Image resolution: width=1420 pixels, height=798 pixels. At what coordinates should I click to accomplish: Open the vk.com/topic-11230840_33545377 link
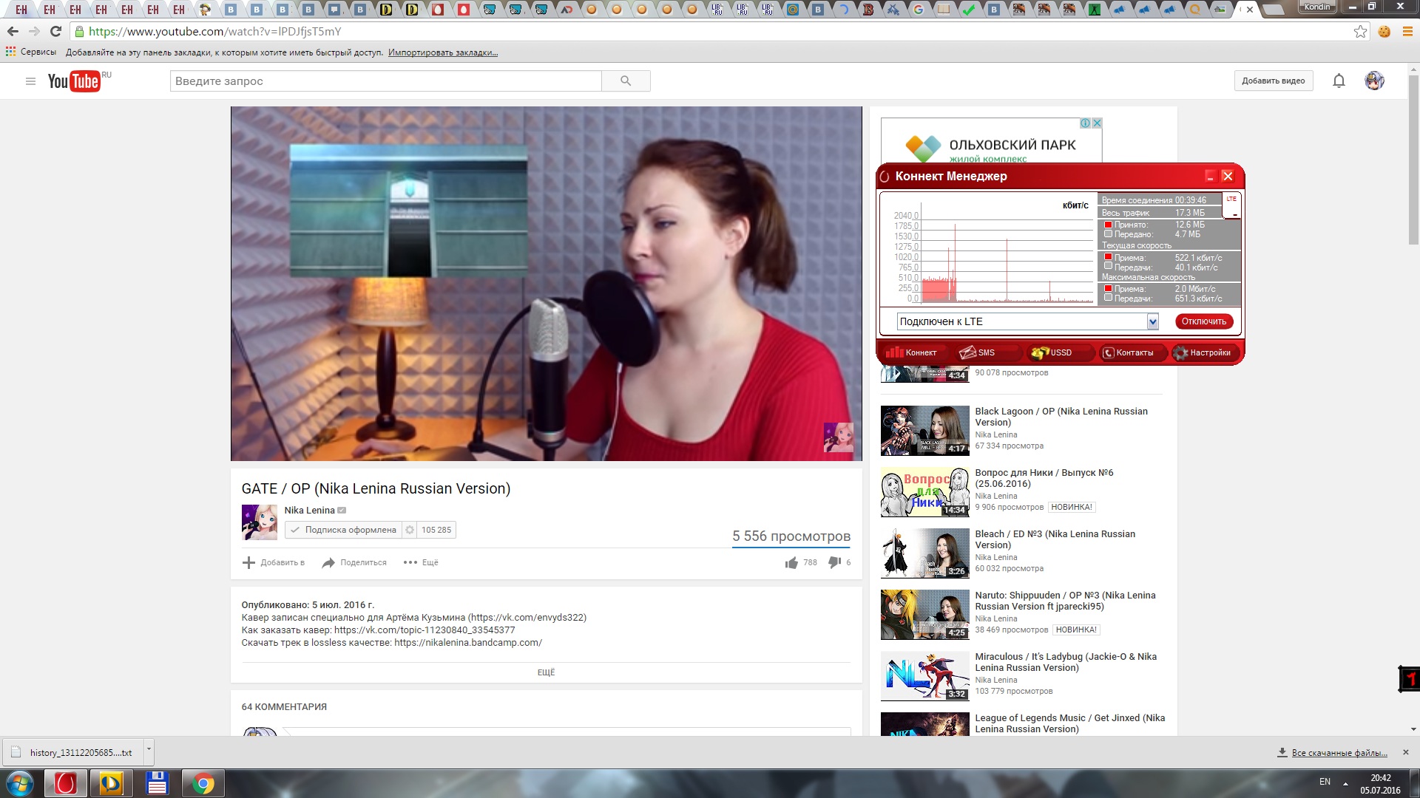(x=425, y=630)
